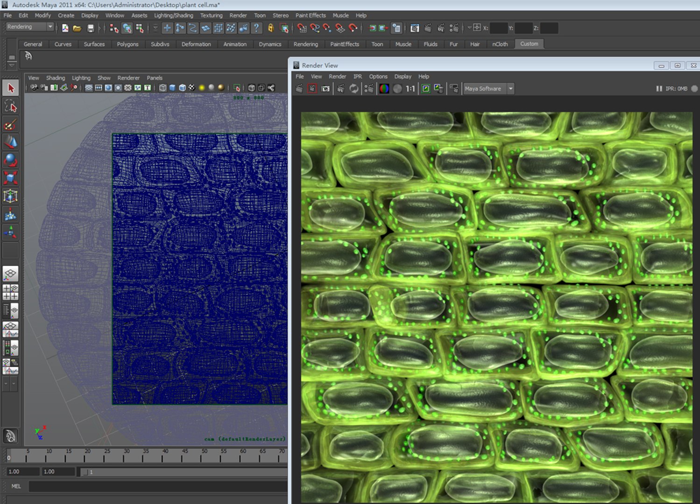Click Keep Image icon in Render View
Screen dimensions: 700x504
click(425, 88)
